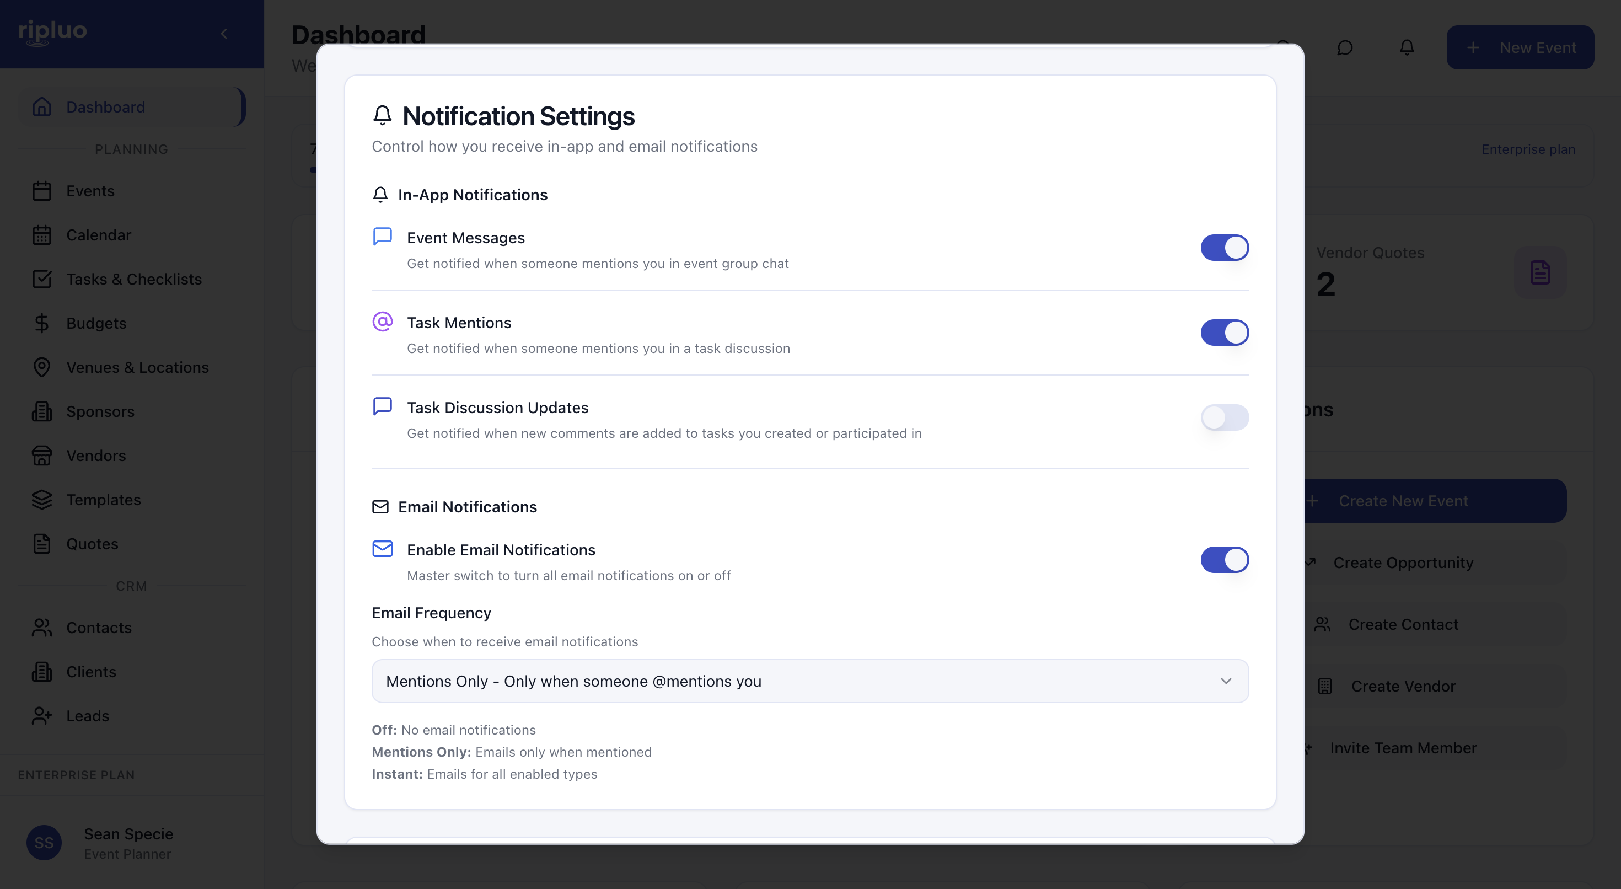Turn off Enable Email Notifications switch
Screen dimensions: 1621x889
click(1224, 560)
